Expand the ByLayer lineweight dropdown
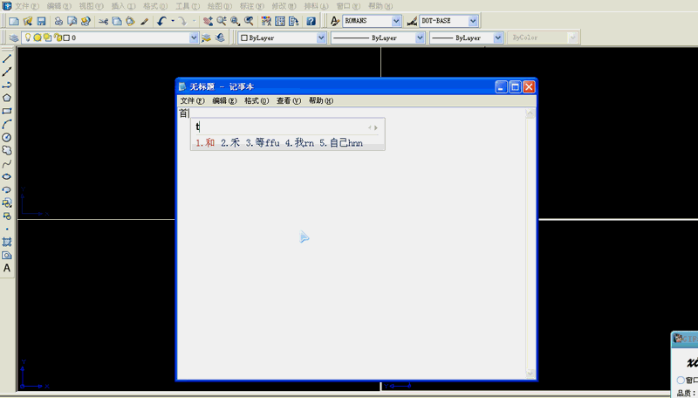The height and width of the screenshot is (398, 698). click(x=498, y=38)
